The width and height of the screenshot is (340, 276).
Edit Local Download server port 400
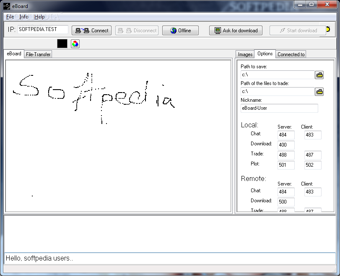[x=286, y=145]
